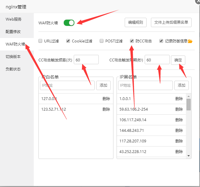Open the defense log folder icon
This screenshot has height=187, width=200.
190,41
